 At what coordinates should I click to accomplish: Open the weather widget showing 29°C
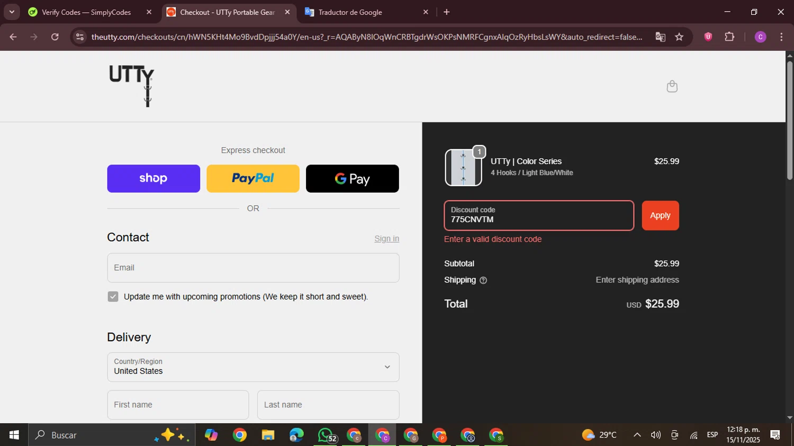click(x=599, y=435)
